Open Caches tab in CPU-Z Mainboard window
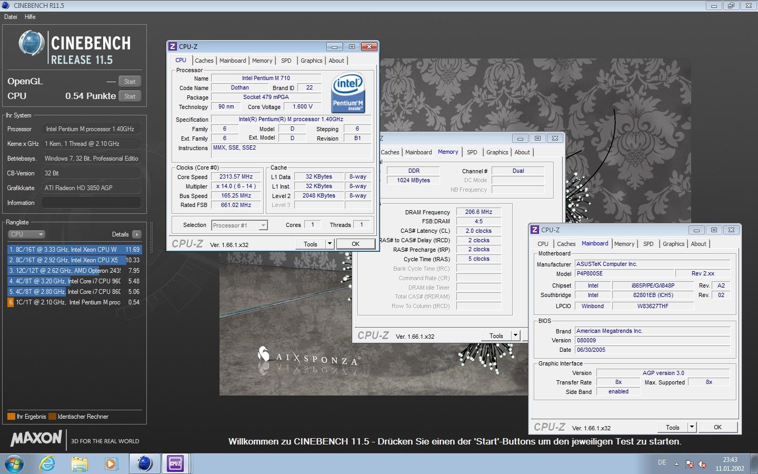The width and height of the screenshot is (758, 474). 566,244
